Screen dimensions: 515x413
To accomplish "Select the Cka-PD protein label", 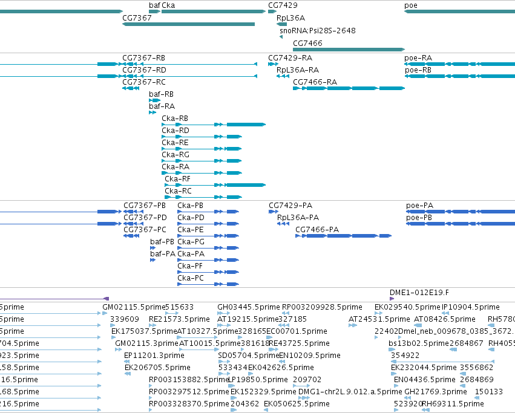I will tap(191, 218).
